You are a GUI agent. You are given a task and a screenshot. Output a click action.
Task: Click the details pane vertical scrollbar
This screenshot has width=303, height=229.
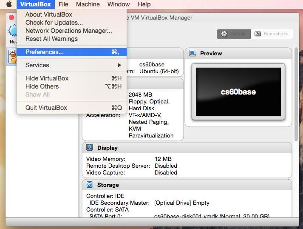pos(296,94)
